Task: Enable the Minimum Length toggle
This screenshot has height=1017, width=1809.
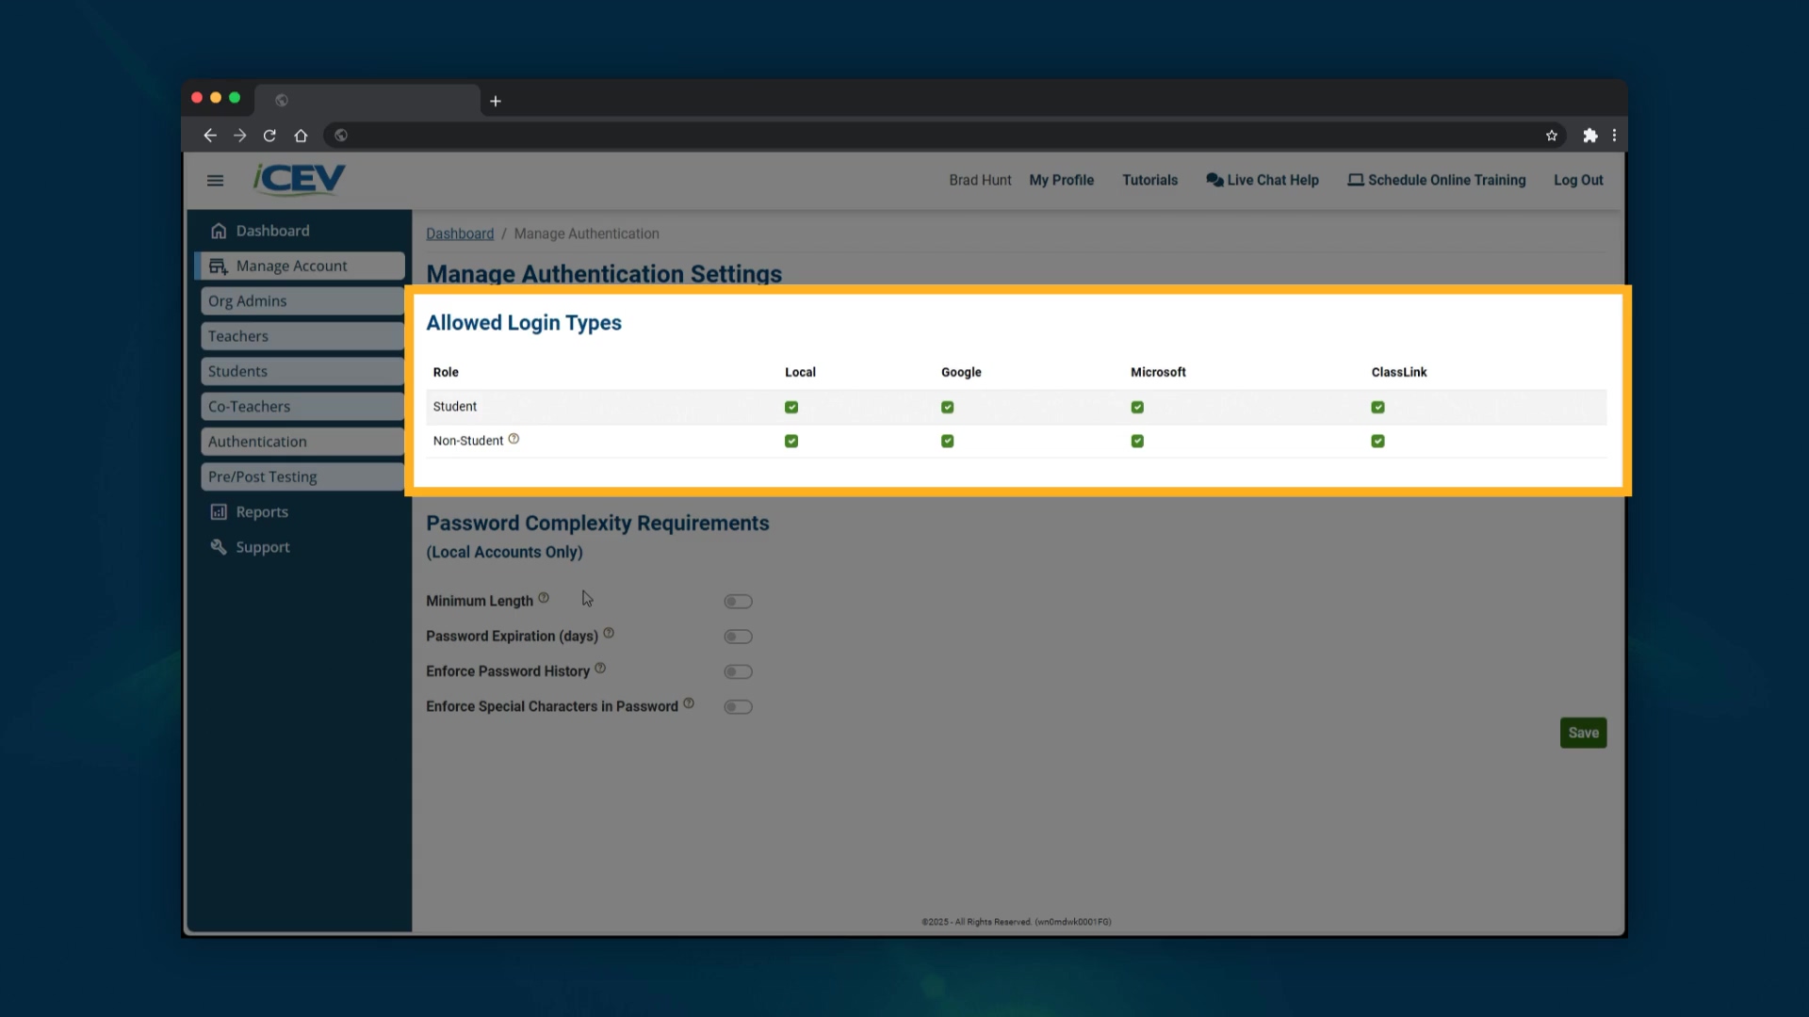Action: (x=738, y=602)
